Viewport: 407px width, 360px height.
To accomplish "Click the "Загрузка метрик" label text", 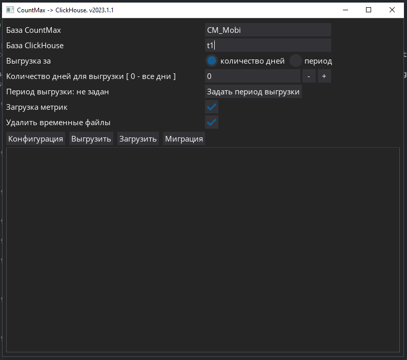I will [x=36, y=107].
